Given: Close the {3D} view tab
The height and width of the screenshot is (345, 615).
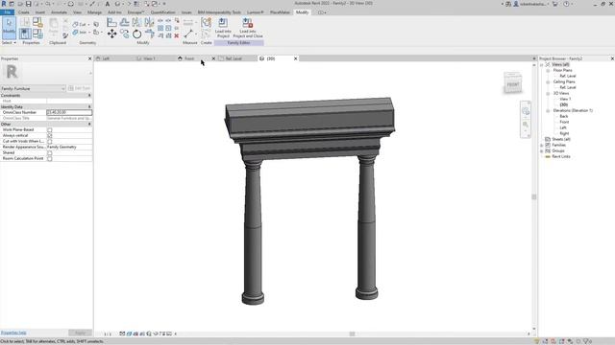Looking at the screenshot, I should 295,58.
